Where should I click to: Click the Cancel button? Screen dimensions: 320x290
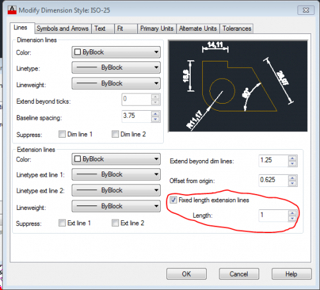[x=239, y=274]
